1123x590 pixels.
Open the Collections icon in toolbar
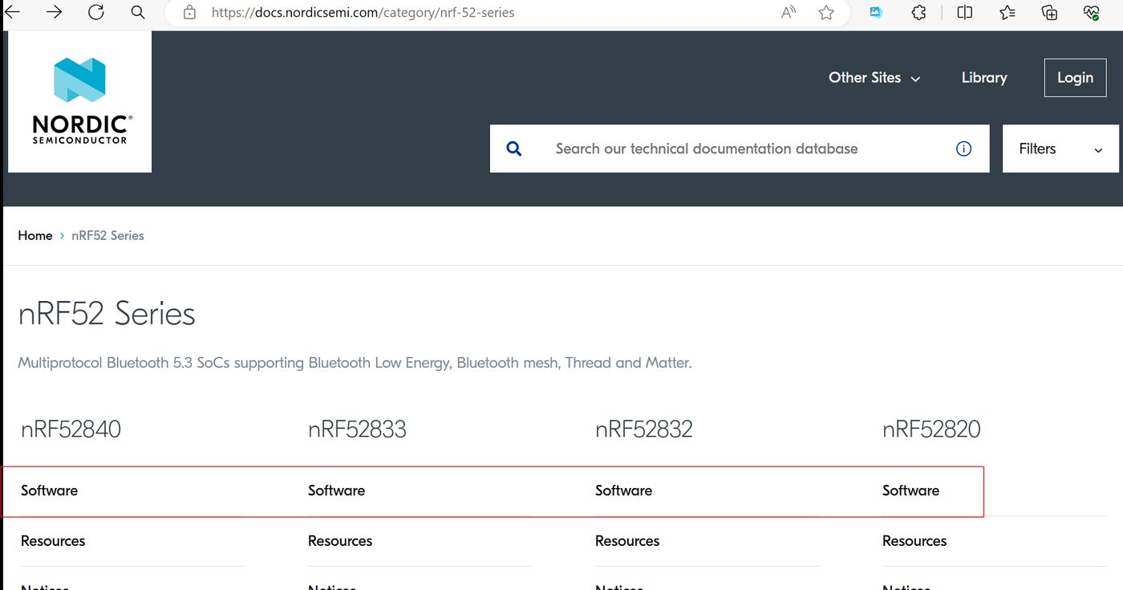pyautogui.click(x=1049, y=12)
